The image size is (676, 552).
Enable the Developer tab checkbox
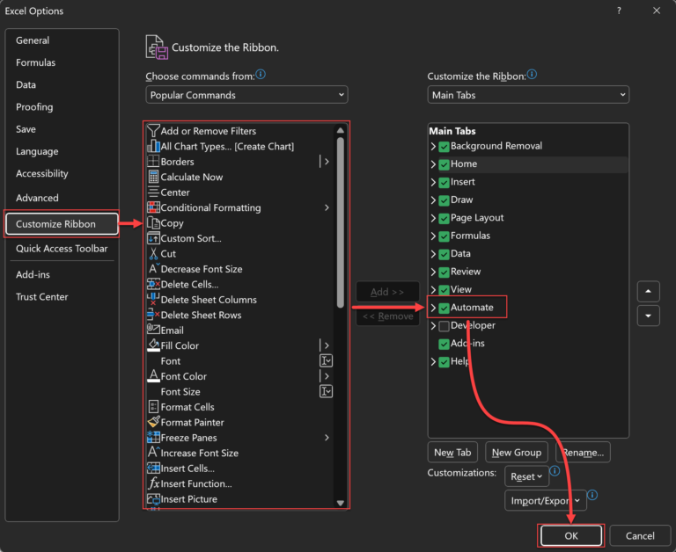click(x=444, y=326)
